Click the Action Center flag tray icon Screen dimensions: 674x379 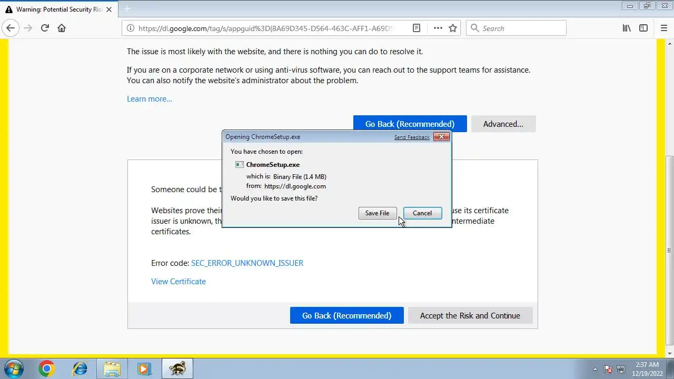608,369
